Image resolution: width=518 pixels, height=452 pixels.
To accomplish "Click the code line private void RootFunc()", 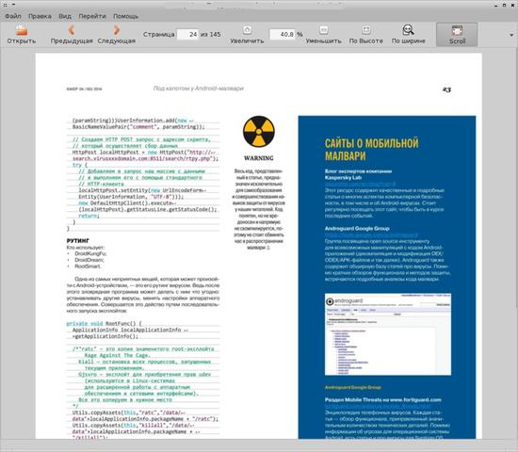I will point(104,324).
